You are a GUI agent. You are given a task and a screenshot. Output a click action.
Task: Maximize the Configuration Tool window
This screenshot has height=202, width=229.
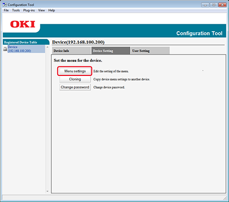pos(214,5)
